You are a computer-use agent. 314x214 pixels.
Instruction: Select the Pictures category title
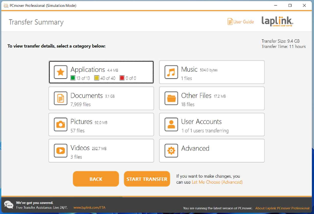[81, 121]
